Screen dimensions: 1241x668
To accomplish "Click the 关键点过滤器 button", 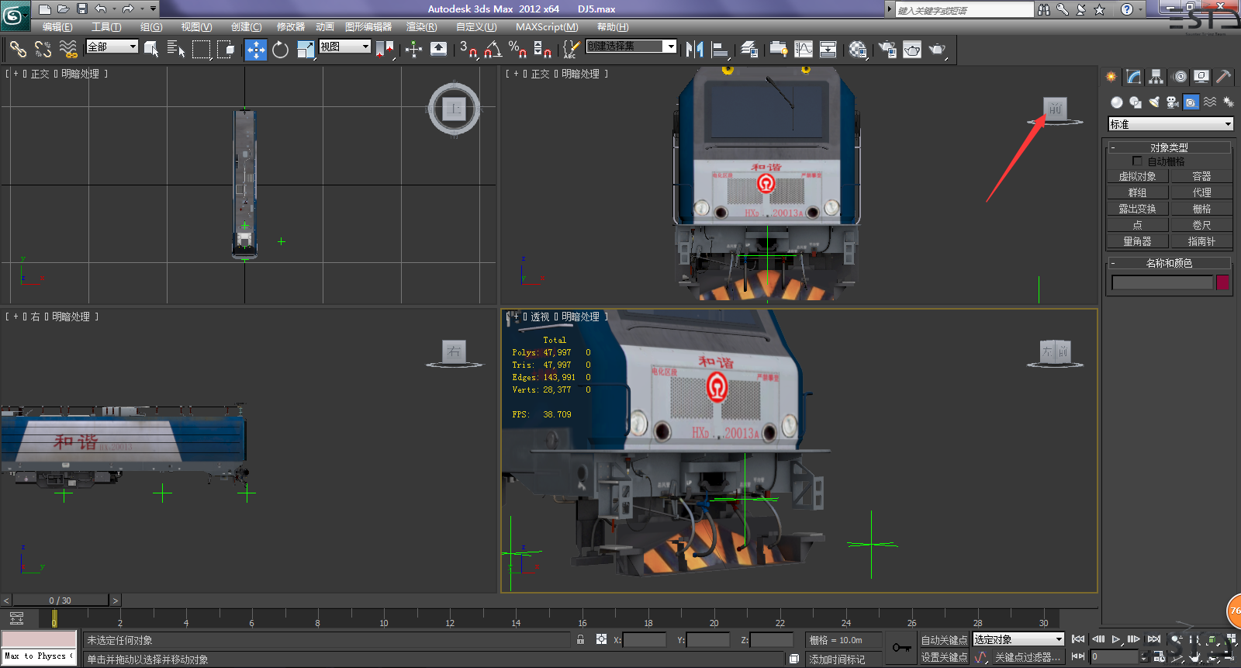I will pos(1027,657).
